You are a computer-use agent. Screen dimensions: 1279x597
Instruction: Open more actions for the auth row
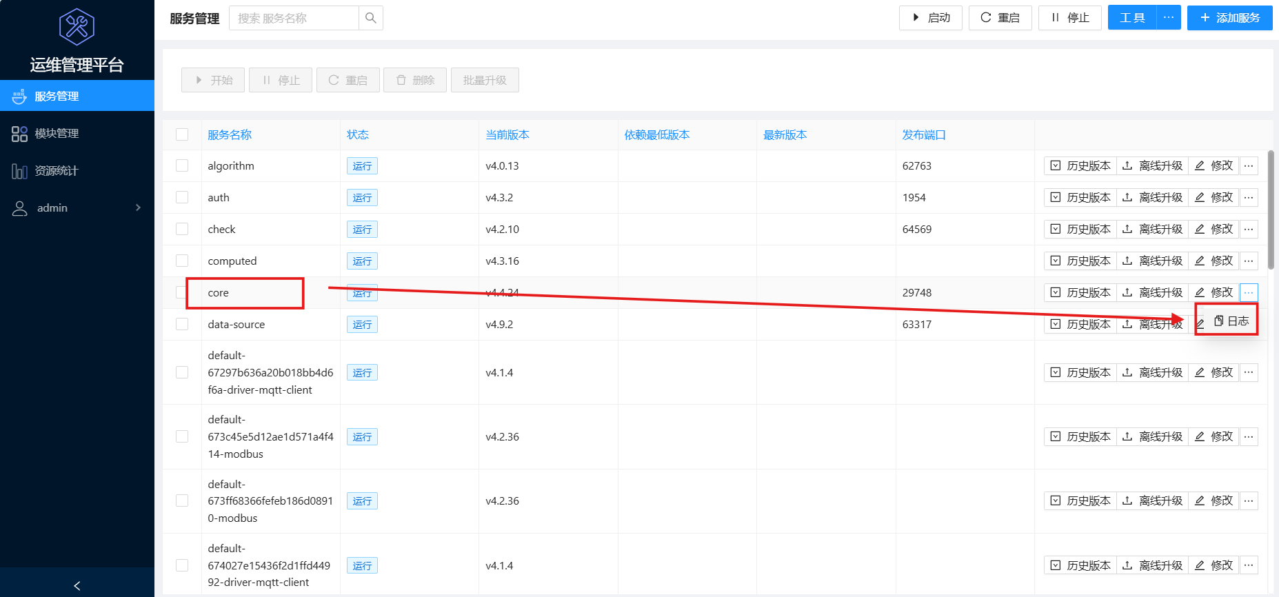click(x=1249, y=198)
